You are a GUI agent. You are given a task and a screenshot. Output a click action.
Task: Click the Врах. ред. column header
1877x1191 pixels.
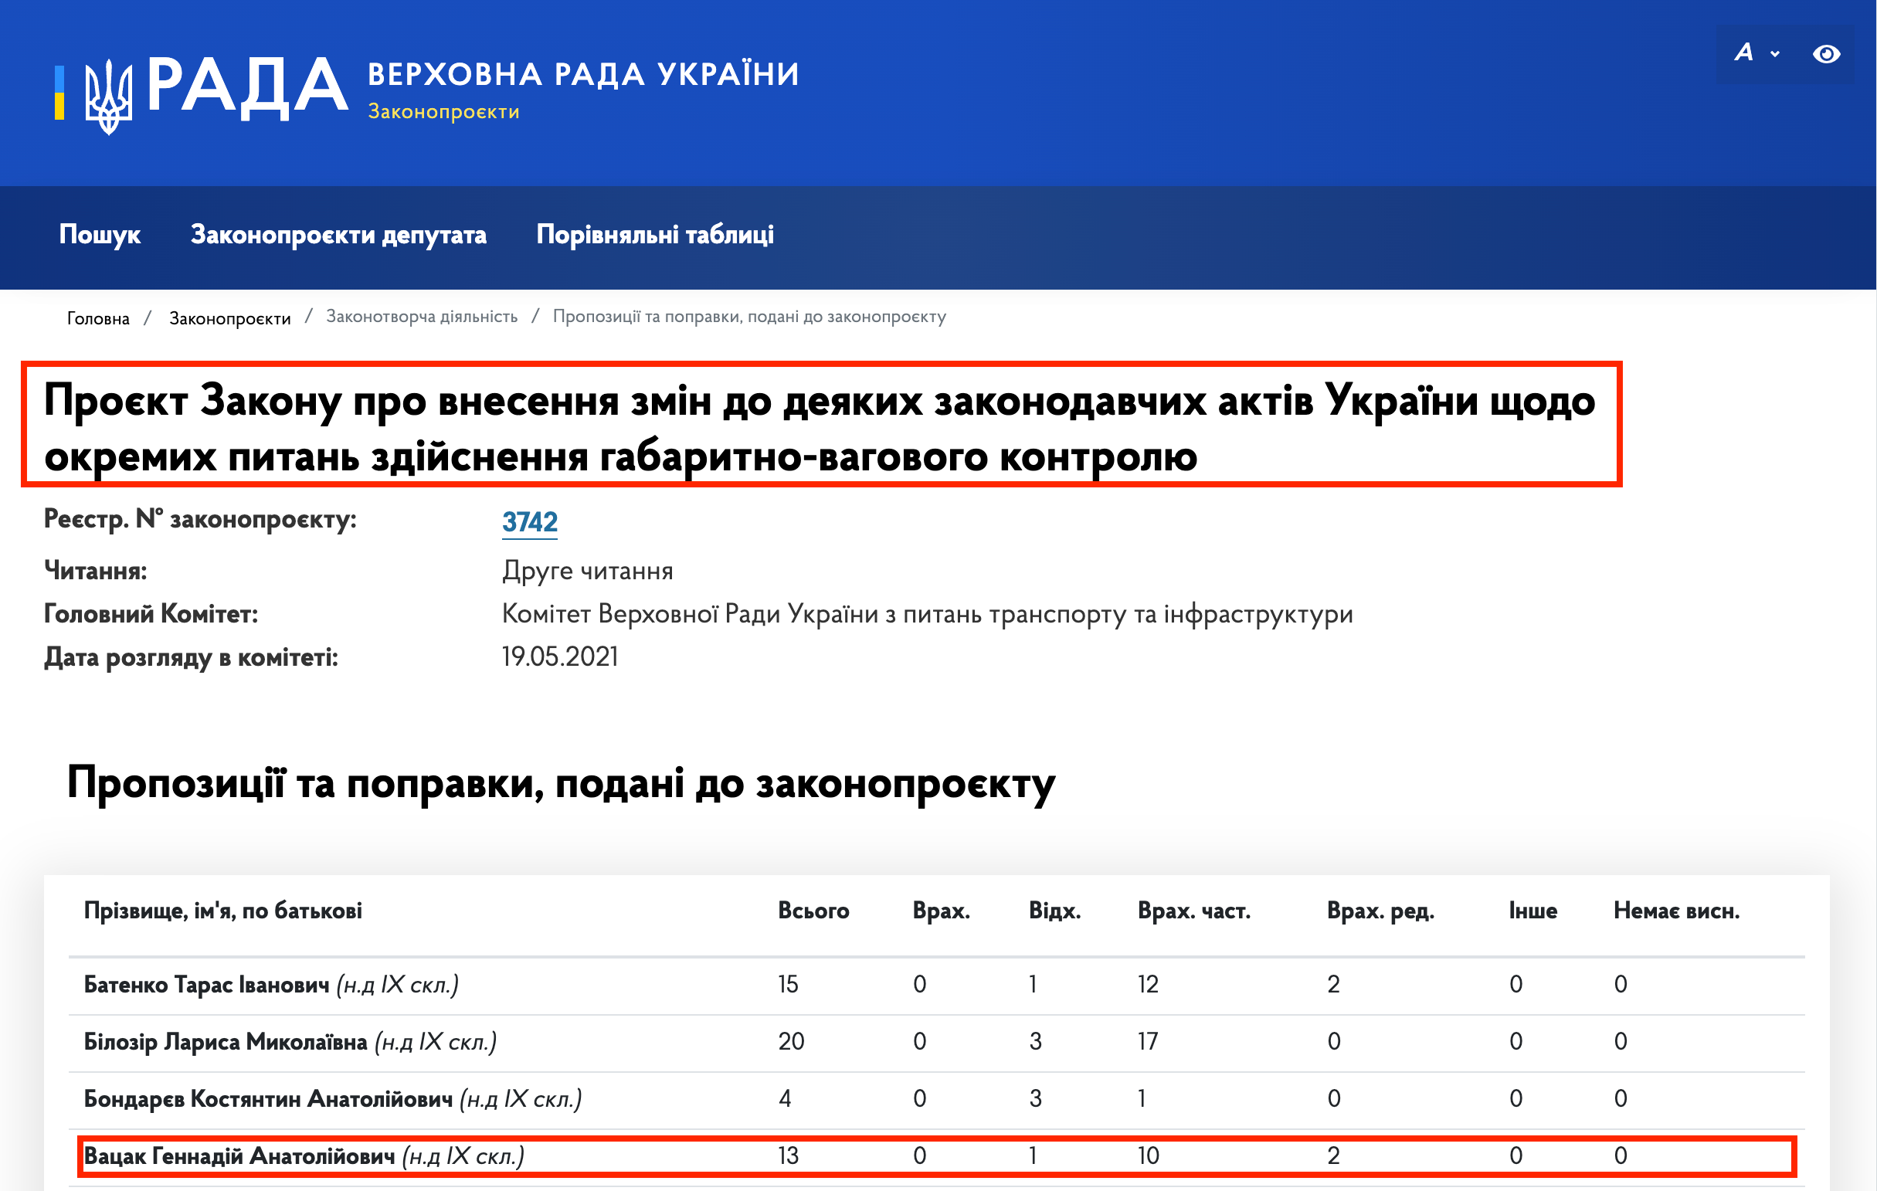[1380, 911]
